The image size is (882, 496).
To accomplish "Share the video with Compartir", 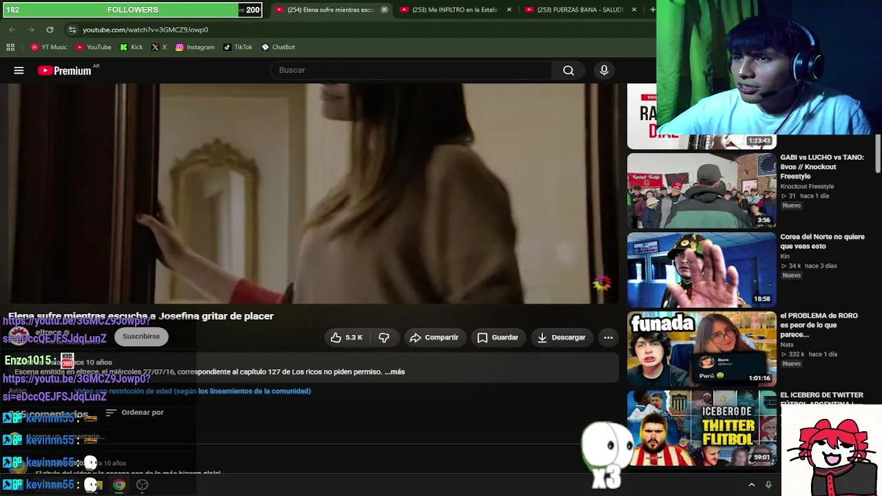I will pos(433,338).
